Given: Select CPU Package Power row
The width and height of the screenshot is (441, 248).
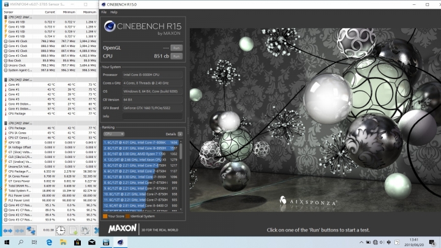Looking at the screenshot, I should point(50,171).
